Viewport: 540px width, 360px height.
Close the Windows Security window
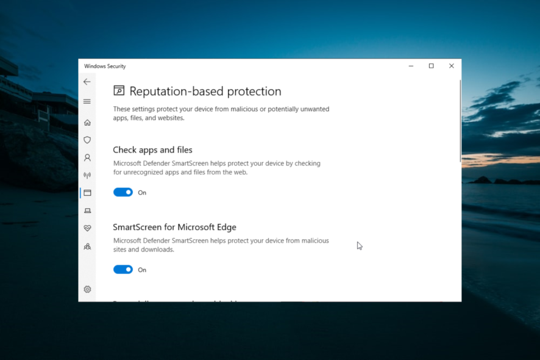pos(451,66)
